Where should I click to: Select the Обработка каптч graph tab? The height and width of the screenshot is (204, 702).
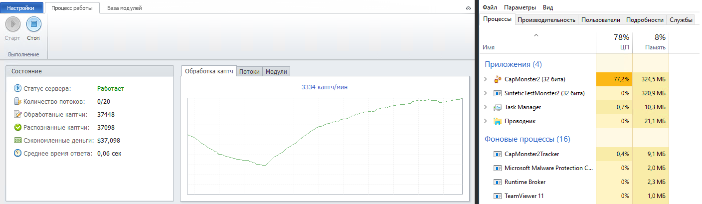209,71
